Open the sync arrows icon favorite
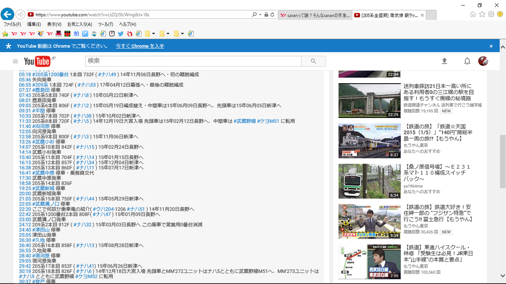Viewport: 506px width, 284px height. click(94, 34)
